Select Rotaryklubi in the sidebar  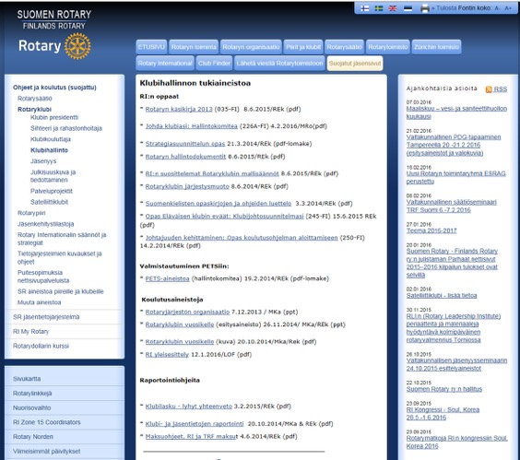tap(34, 110)
